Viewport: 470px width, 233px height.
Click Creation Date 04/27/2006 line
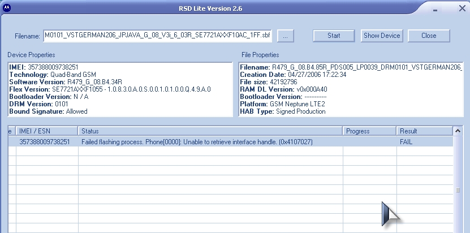(x=293, y=75)
